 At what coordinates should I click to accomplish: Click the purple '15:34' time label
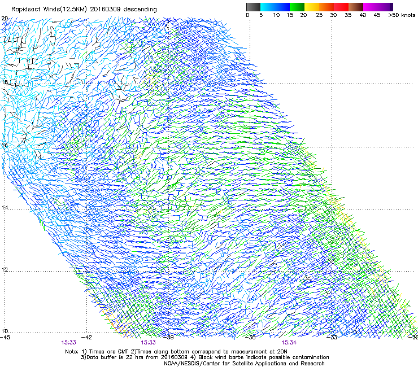pyautogui.click(x=289, y=343)
